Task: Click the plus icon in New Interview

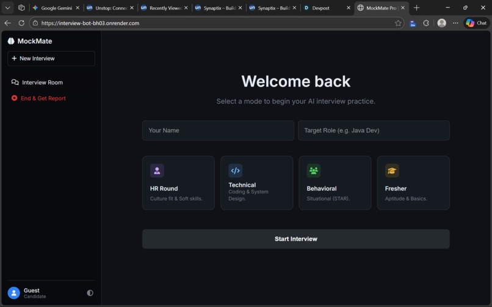Action: [x=14, y=58]
